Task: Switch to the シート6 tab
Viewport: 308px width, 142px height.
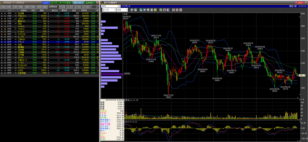Action: pos(62,7)
